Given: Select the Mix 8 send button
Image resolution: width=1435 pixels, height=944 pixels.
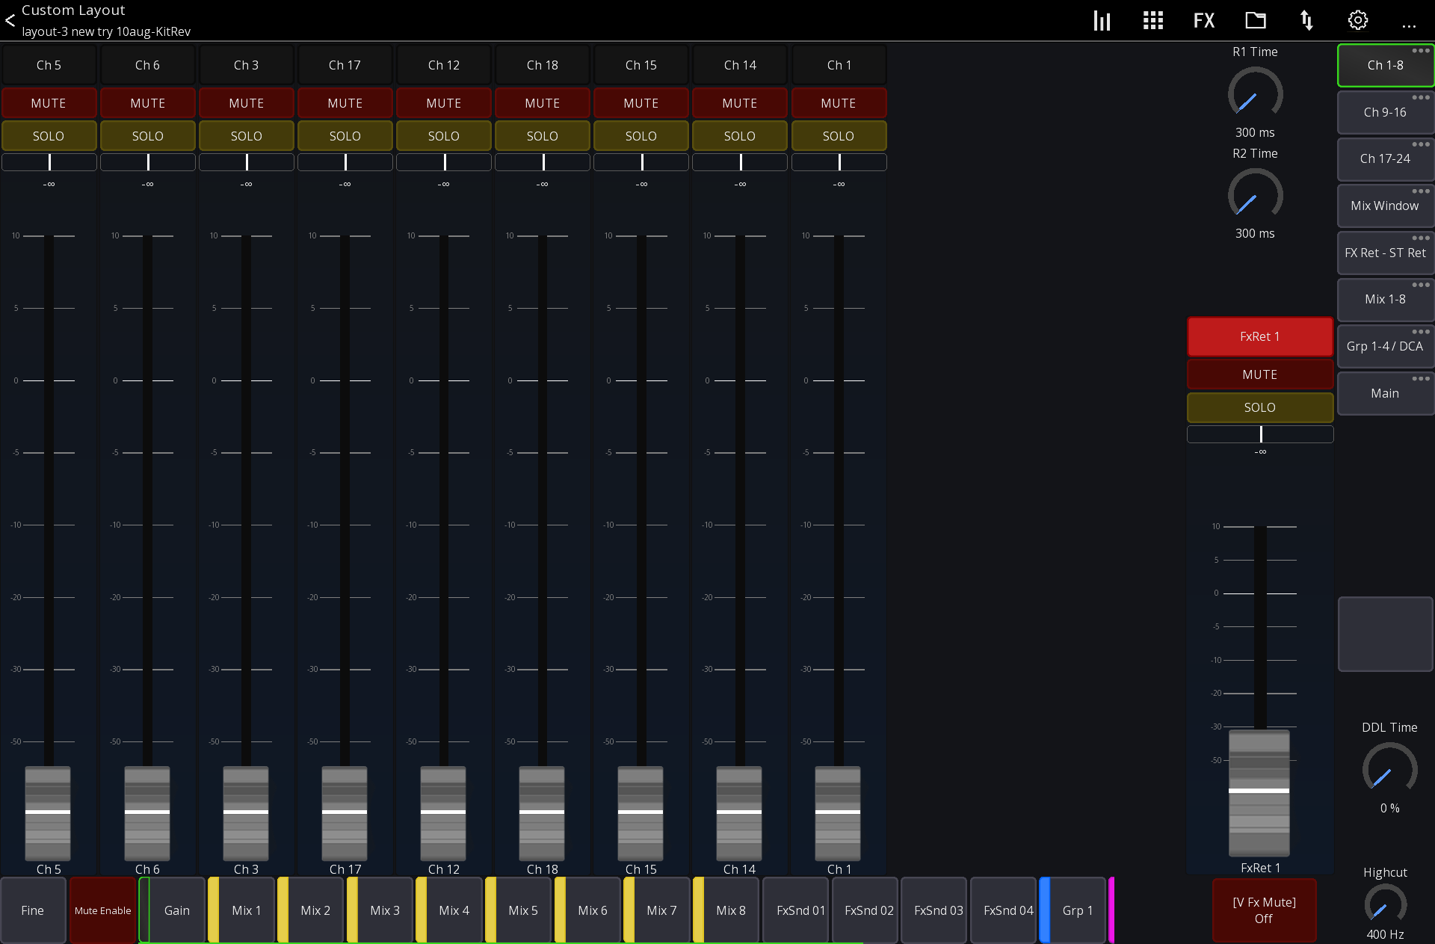Looking at the screenshot, I should pos(726,910).
